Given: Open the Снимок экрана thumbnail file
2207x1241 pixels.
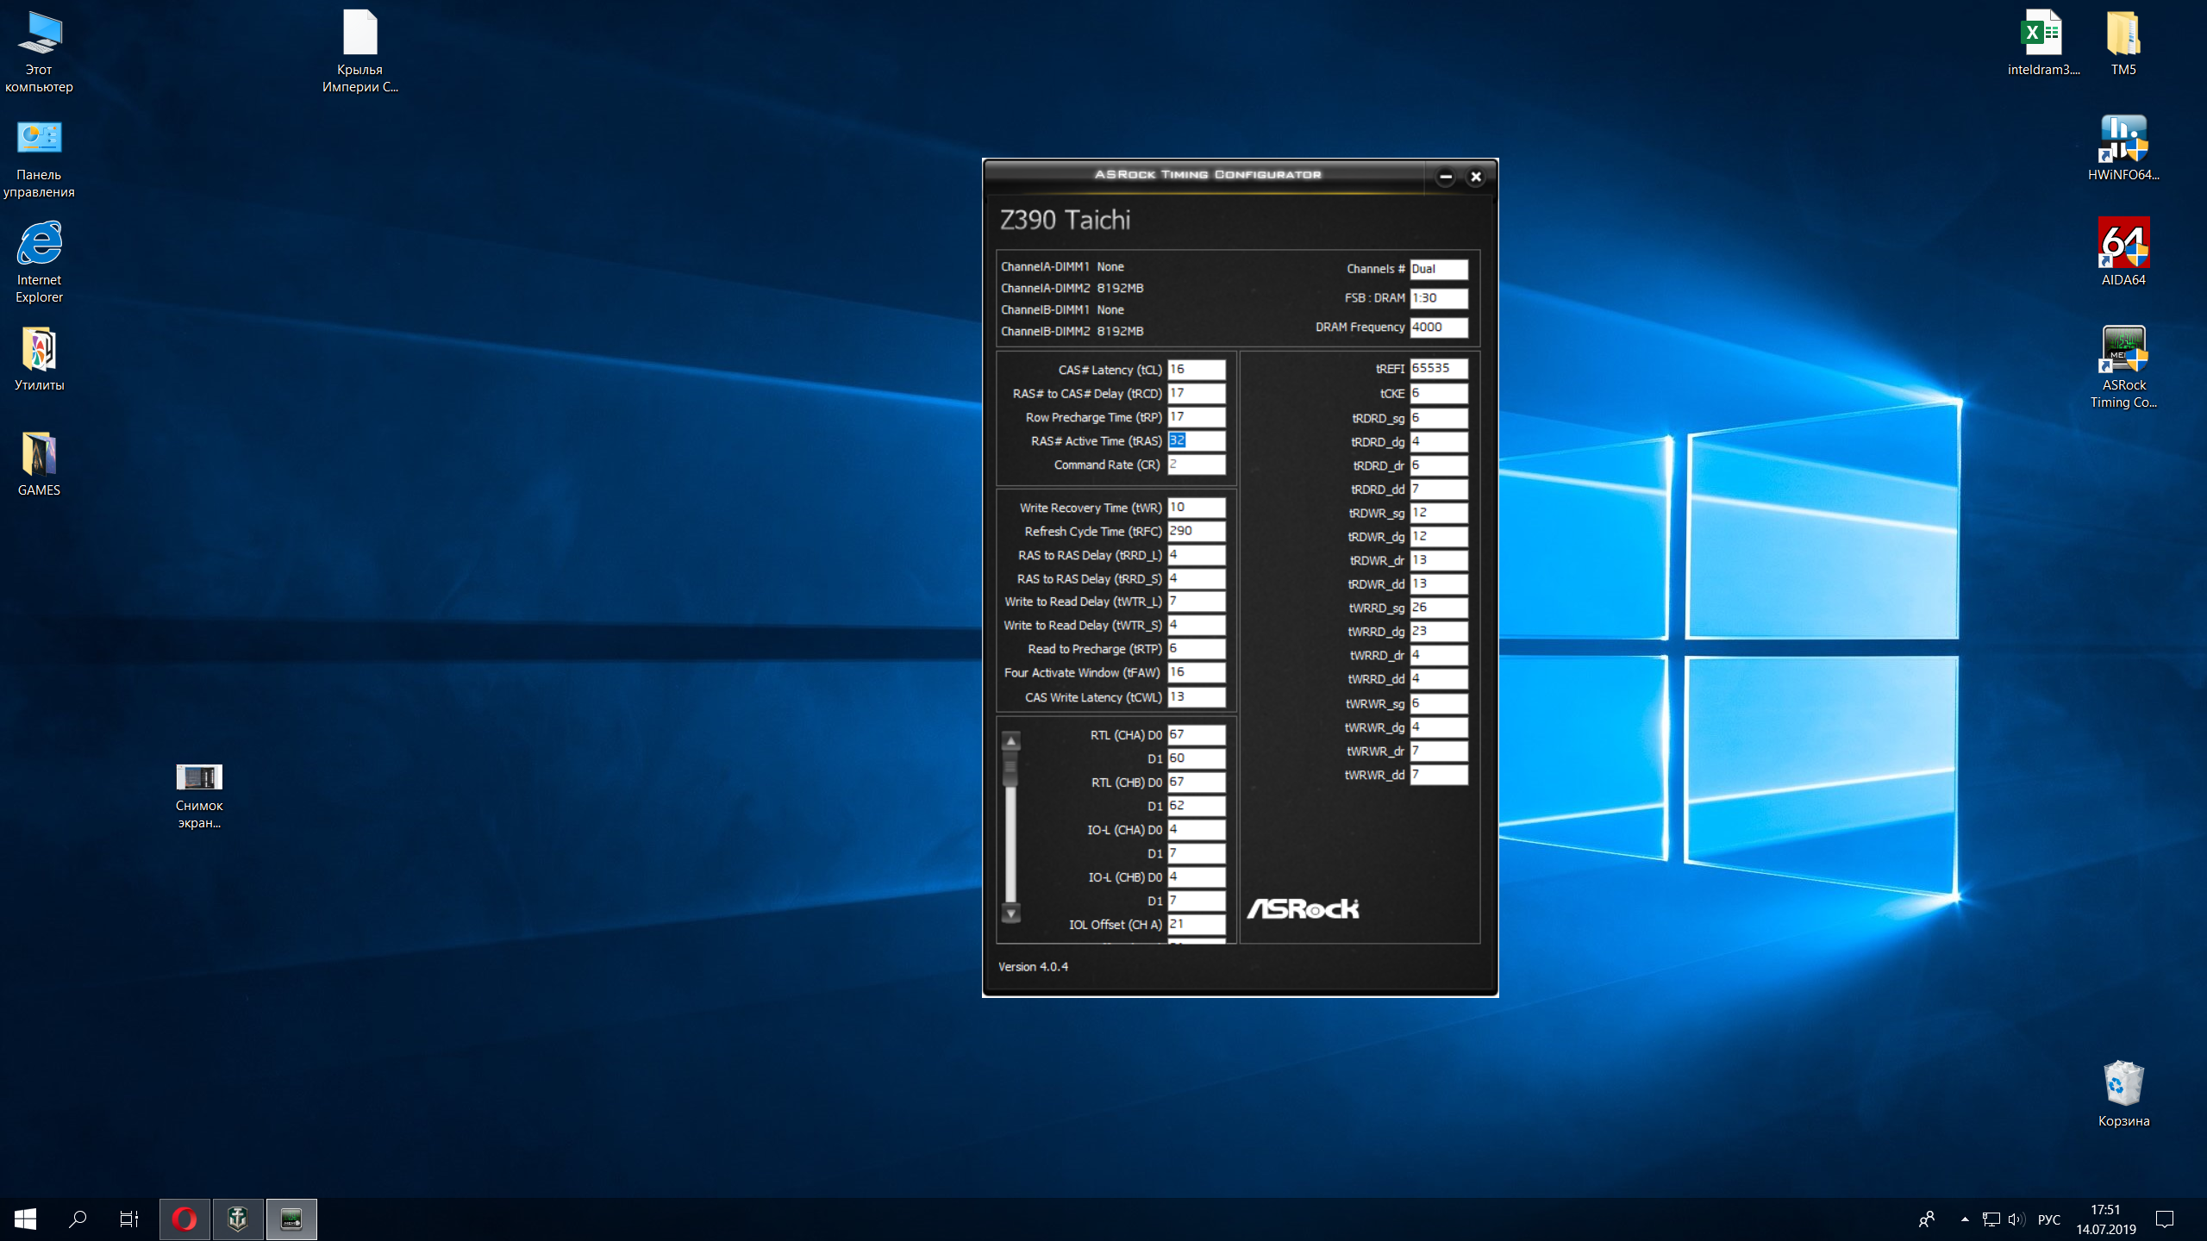Looking at the screenshot, I should click(x=199, y=777).
